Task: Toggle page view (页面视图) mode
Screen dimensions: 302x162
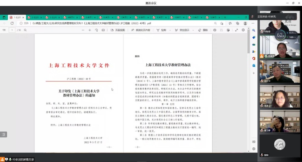Action: pos(117,30)
